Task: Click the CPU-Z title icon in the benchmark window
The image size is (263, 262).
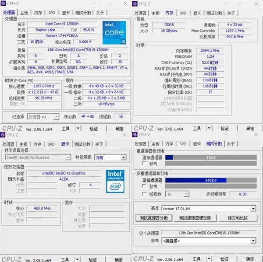Action: 135,134
